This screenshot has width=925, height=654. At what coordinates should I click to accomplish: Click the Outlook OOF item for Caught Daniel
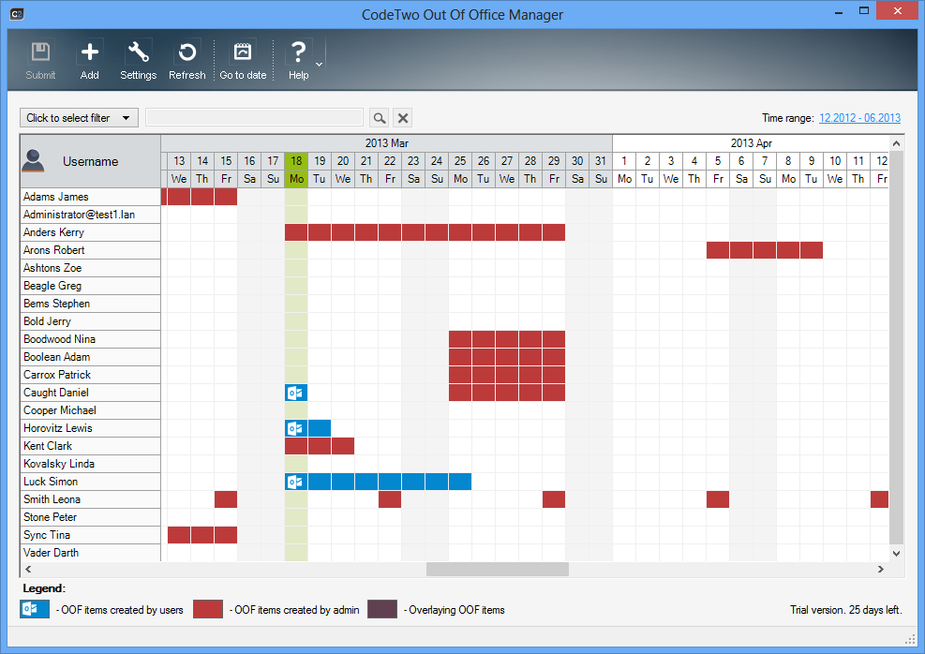pyautogui.click(x=296, y=393)
